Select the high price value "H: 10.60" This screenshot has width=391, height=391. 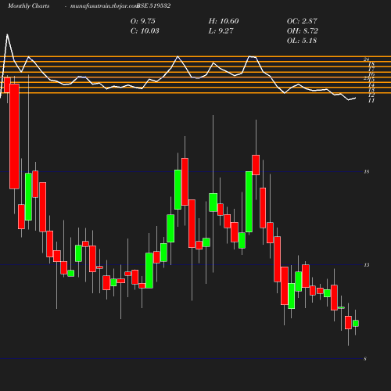click(x=224, y=21)
